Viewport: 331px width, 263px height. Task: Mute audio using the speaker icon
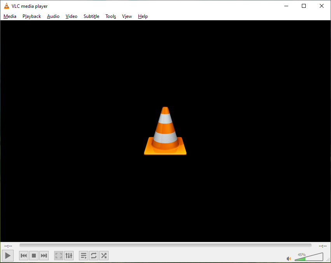pos(289,259)
